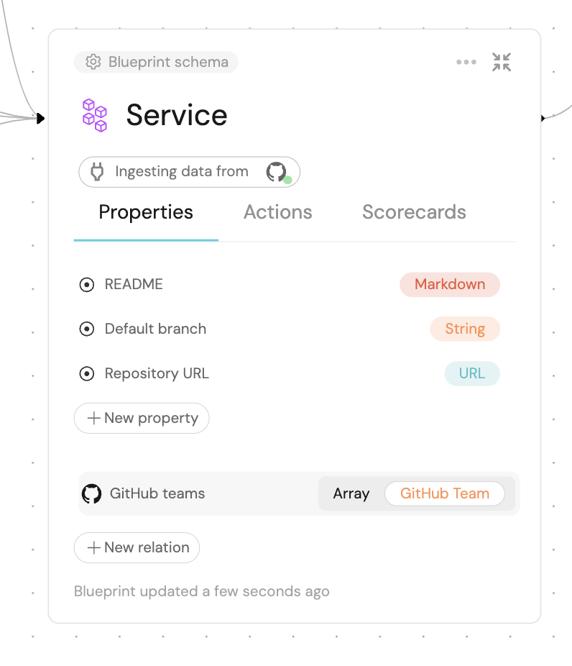Open the three-dots more options menu

pyautogui.click(x=466, y=62)
